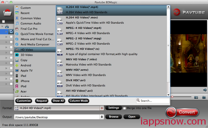
Task: Toggle Merge into one file checkbox
Action: click(124, 108)
